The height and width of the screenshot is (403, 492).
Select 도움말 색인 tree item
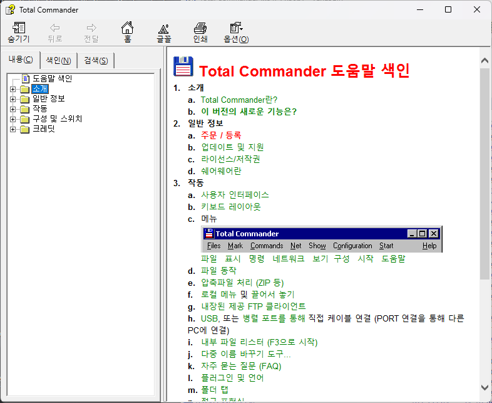[53, 78]
